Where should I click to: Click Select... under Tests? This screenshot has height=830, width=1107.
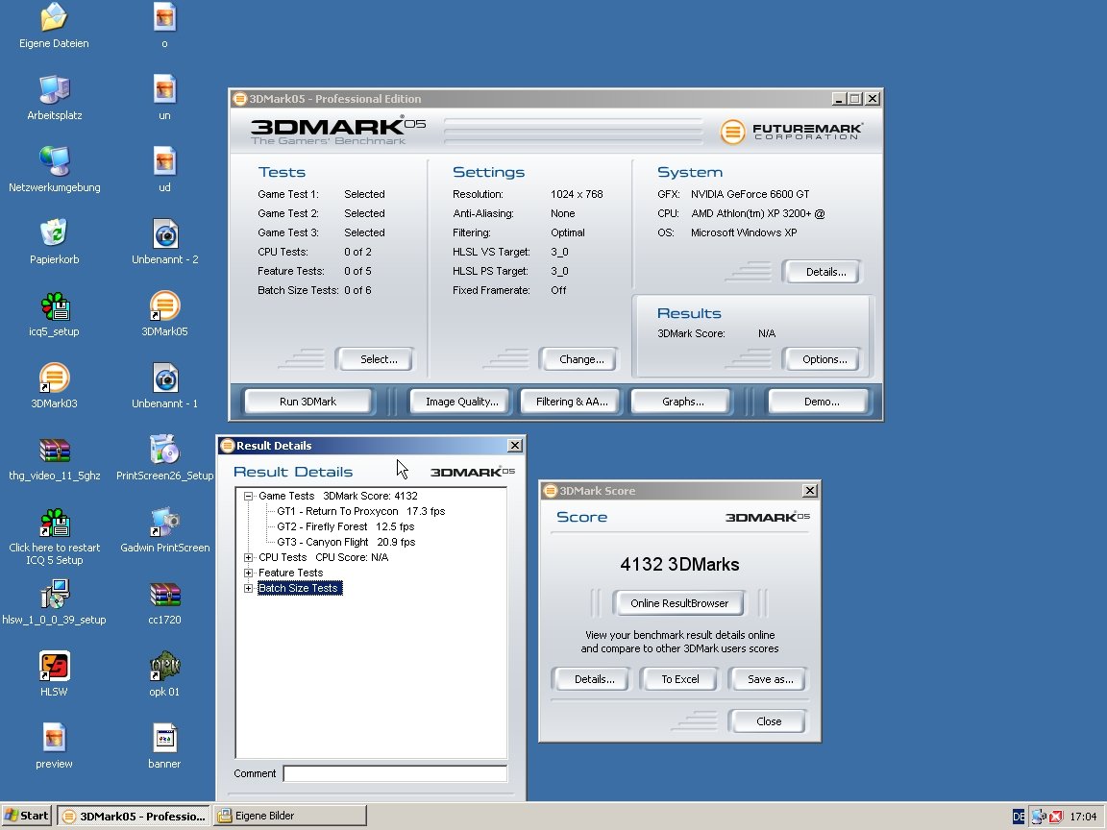pos(379,359)
